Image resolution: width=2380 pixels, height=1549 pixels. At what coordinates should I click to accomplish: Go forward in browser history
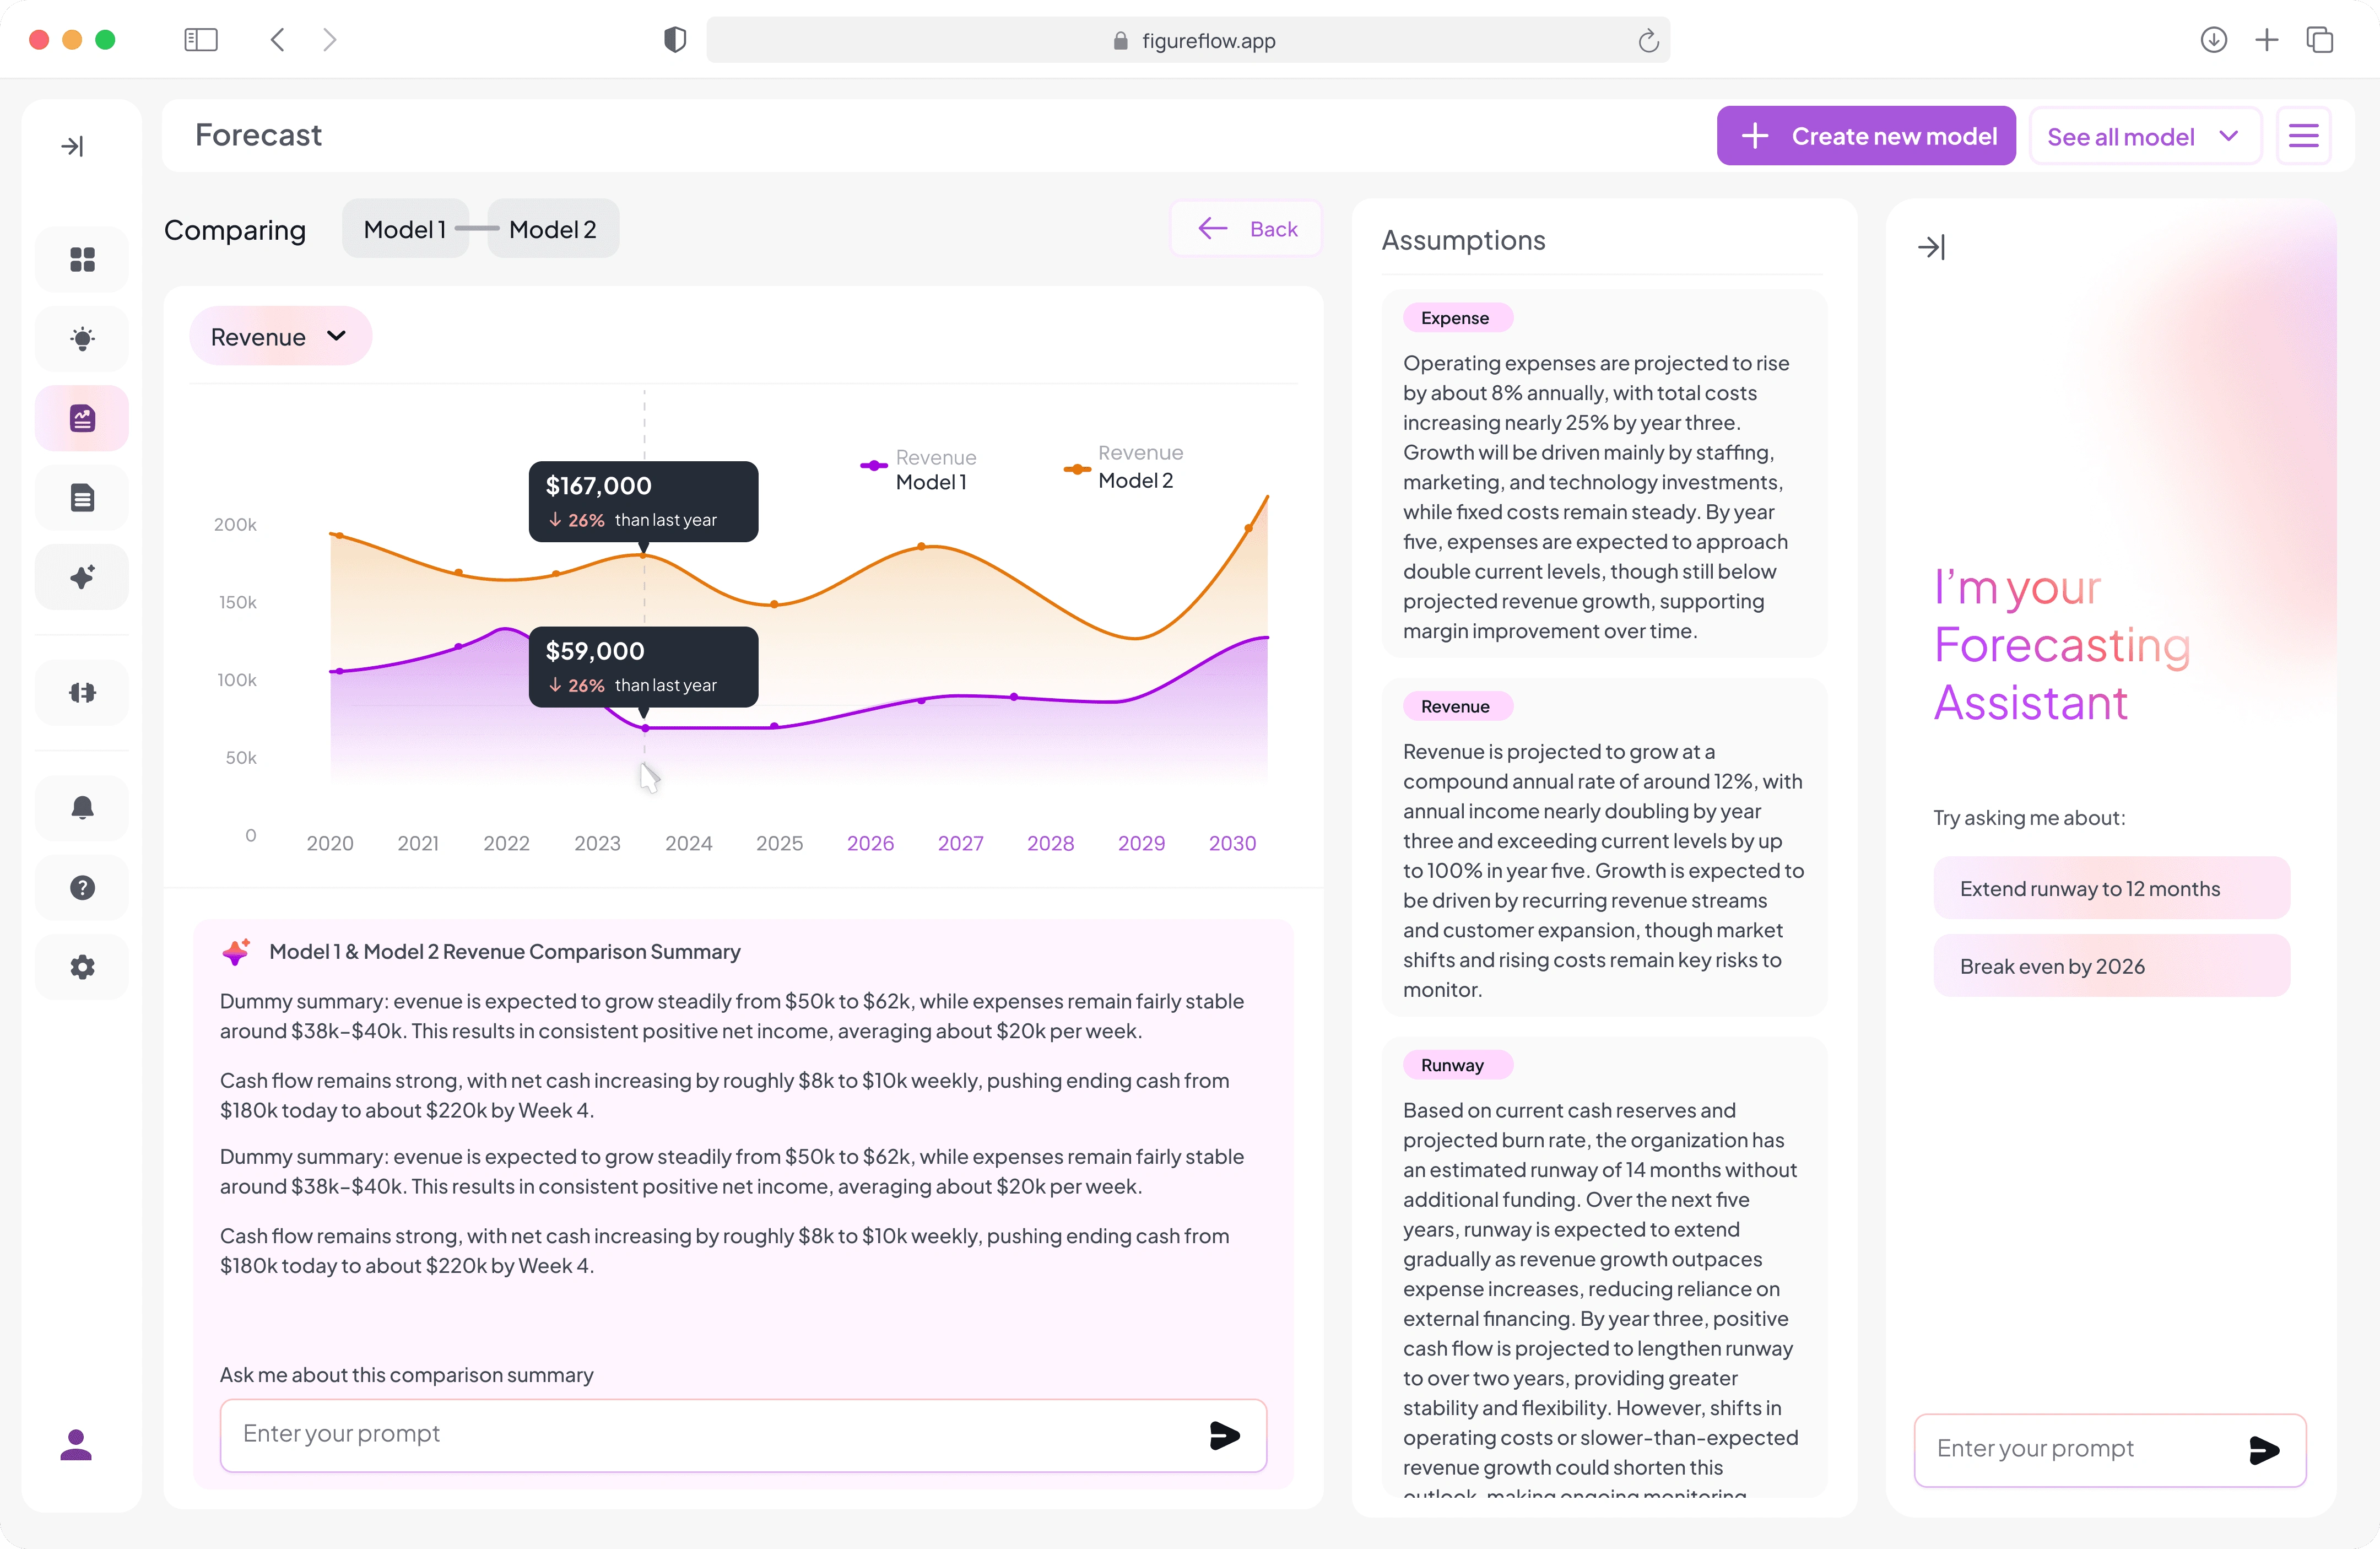point(330,40)
